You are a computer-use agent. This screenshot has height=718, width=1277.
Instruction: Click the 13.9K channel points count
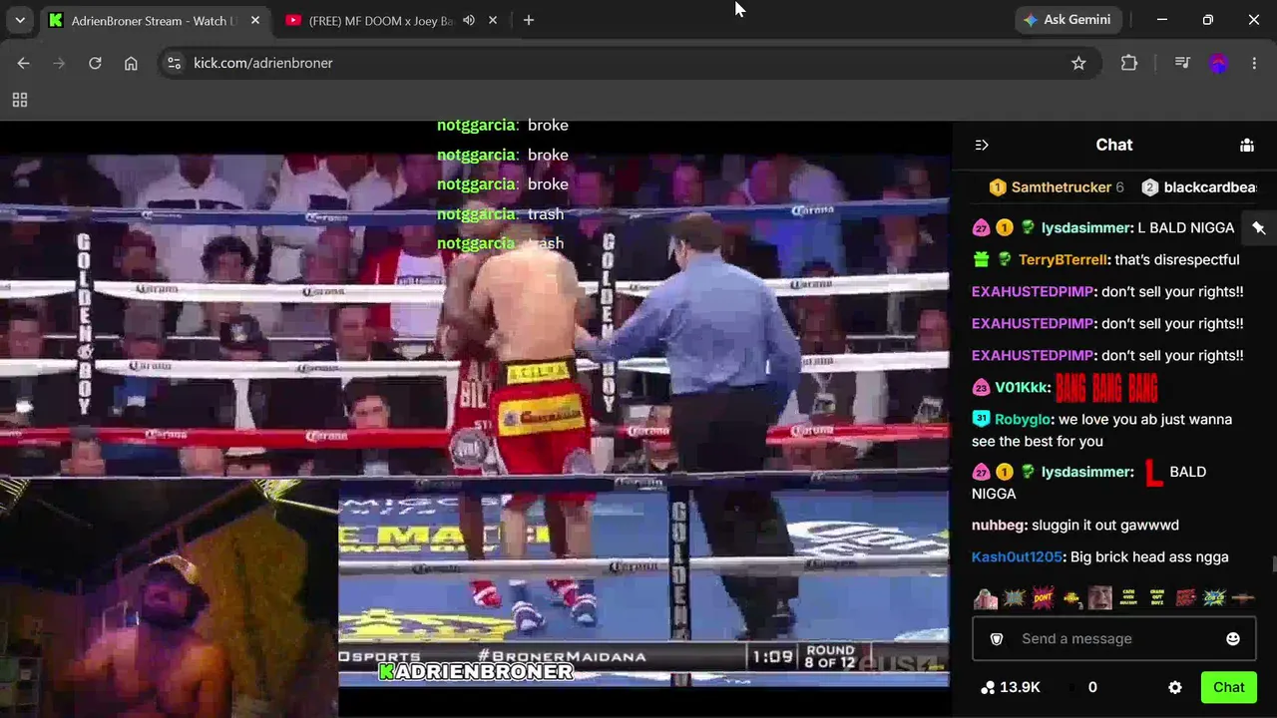(x=1020, y=687)
